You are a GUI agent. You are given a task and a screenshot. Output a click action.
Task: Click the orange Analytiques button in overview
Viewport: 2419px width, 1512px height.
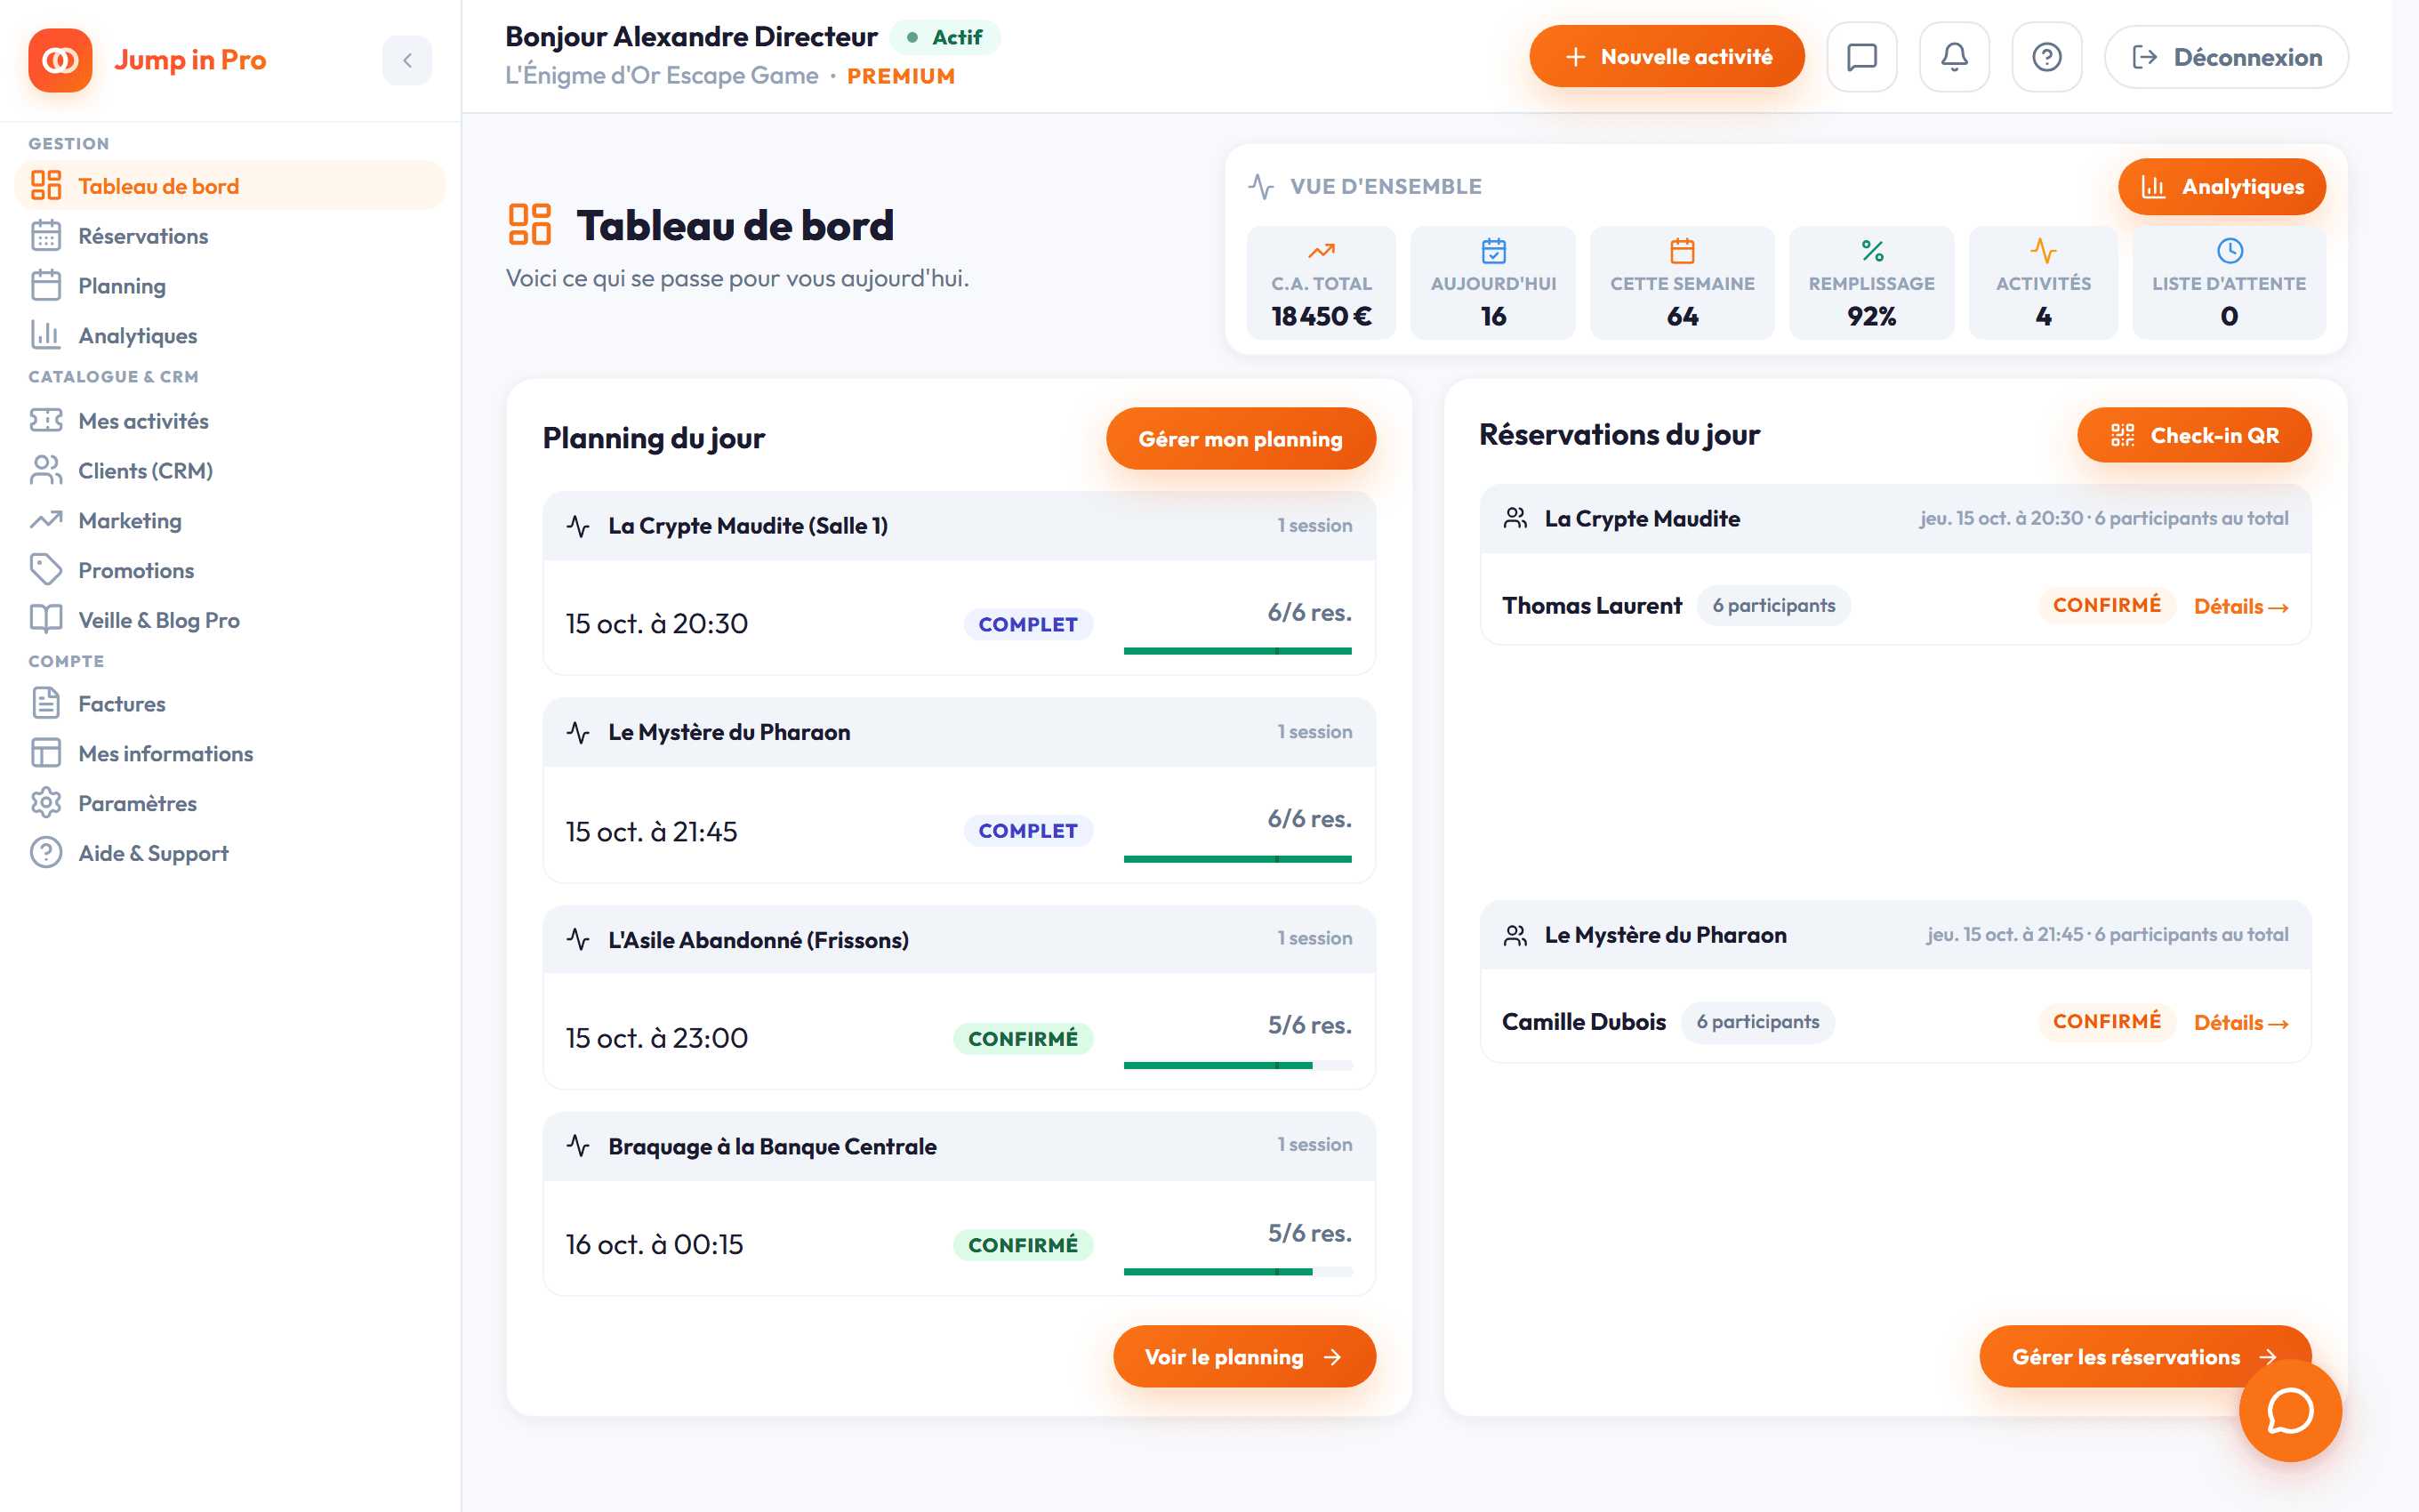[2221, 187]
